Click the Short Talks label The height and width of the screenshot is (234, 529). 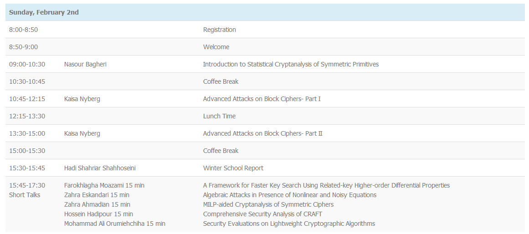[25, 195]
